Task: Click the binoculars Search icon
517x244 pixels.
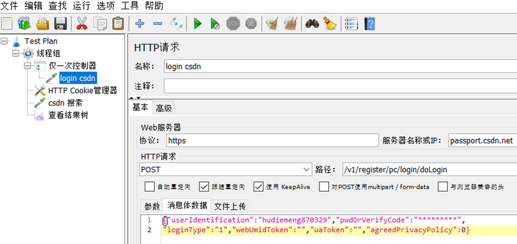Action: pyautogui.click(x=312, y=23)
